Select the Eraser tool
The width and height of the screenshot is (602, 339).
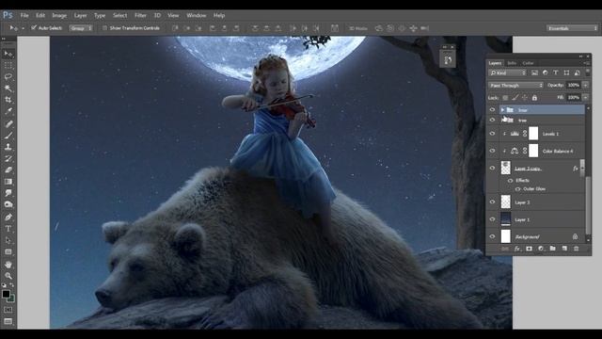(x=8, y=169)
